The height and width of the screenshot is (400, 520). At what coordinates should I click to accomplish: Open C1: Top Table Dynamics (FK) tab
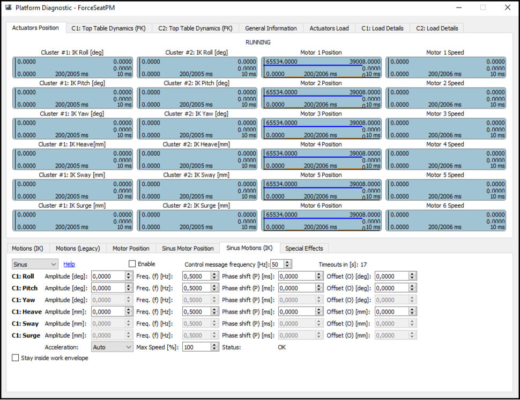coord(108,28)
